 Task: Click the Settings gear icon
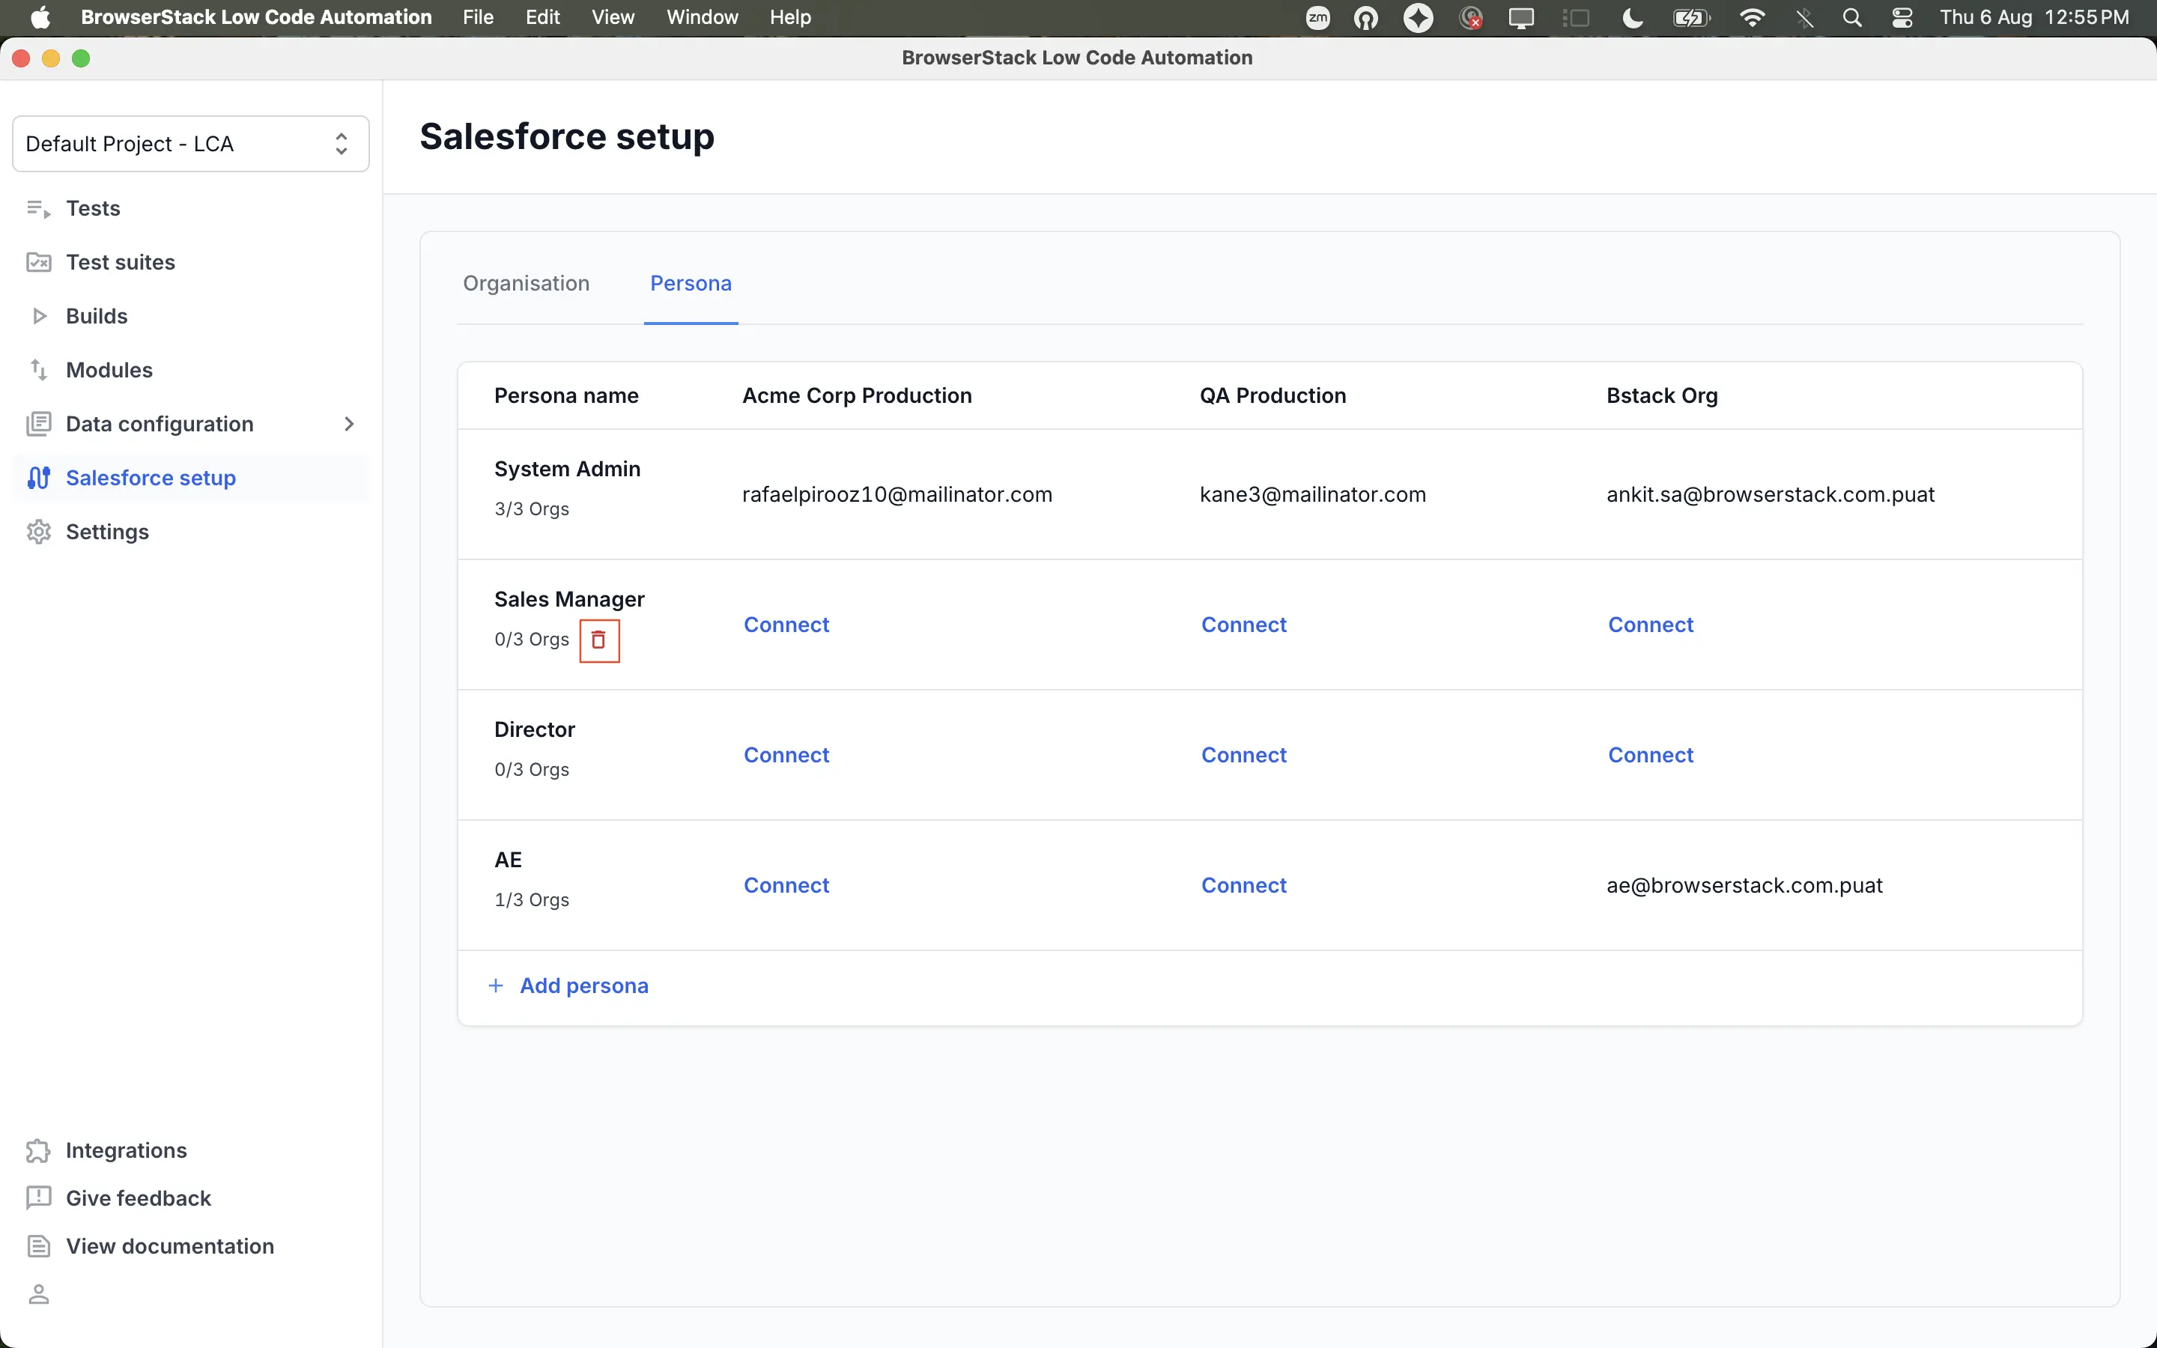click(x=38, y=532)
